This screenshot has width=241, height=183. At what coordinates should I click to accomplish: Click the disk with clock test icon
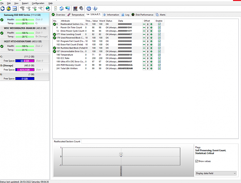click(28, 8)
